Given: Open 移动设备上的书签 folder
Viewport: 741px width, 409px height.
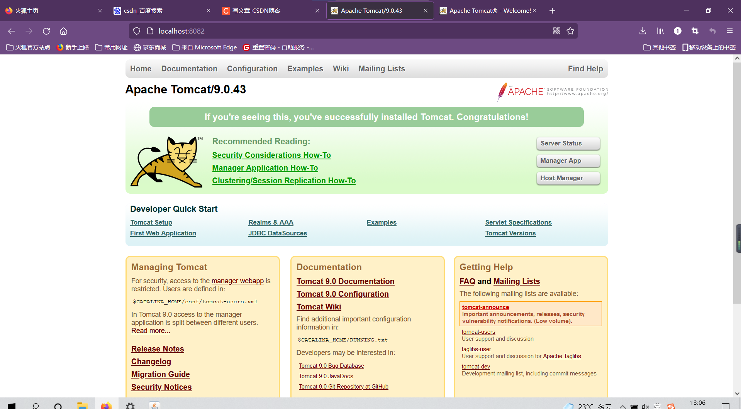Looking at the screenshot, I should tap(709, 47).
